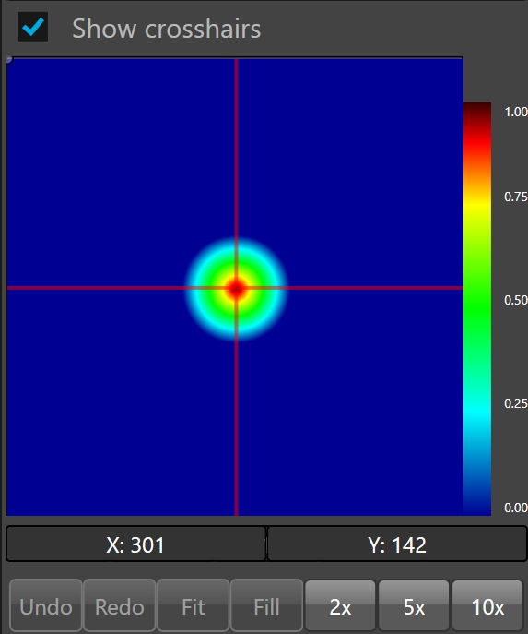Click the Redo zoom button
528x634 pixels.
pyautogui.click(x=120, y=605)
